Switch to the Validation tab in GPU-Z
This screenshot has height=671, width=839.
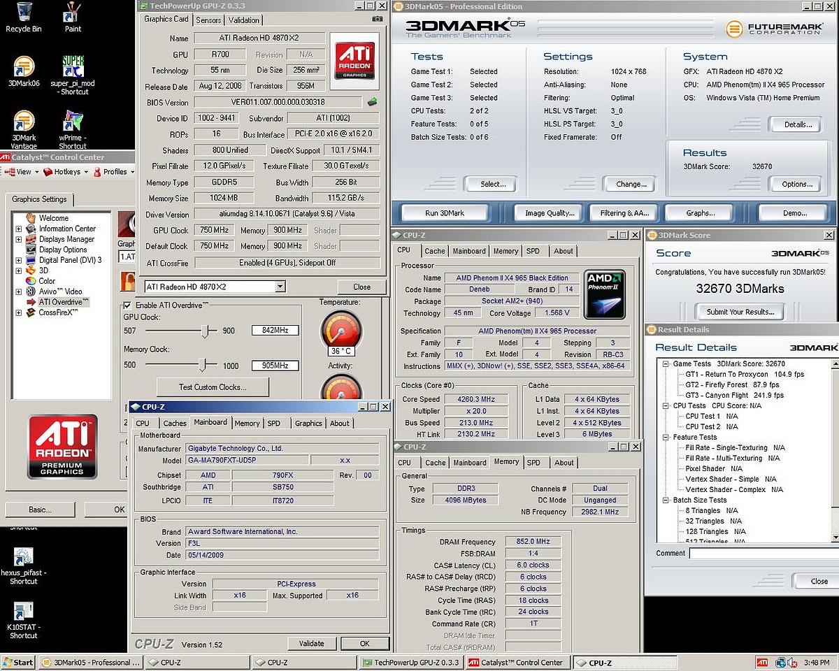pyautogui.click(x=243, y=20)
